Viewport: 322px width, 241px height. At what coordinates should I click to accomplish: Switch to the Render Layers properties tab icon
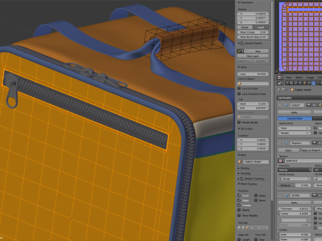292,83
